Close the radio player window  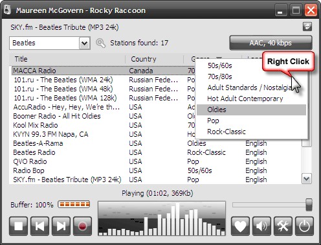pyautogui.click(x=311, y=10)
